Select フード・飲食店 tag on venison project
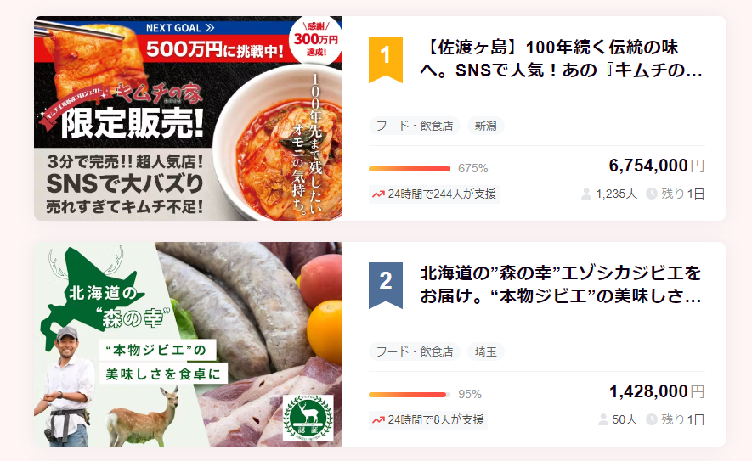The width and height of the screenshot is (752, 461). pyautogui.click(x=415, y=351)
